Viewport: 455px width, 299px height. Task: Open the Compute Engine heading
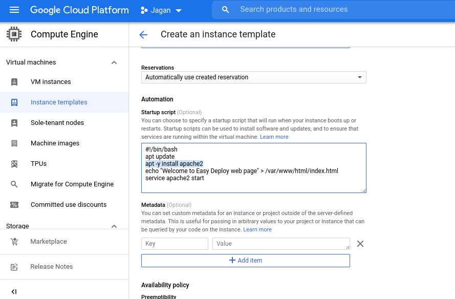[64, 34]
